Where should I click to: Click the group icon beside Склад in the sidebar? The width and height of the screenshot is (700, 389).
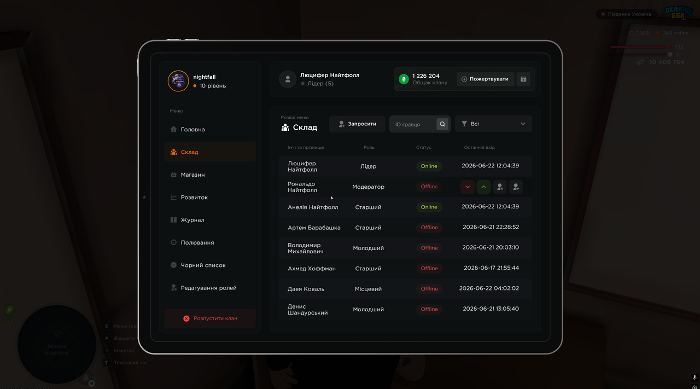coord(173,152)
